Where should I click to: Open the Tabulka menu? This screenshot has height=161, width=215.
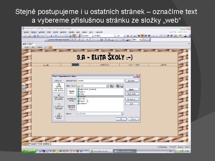[71, 32]
